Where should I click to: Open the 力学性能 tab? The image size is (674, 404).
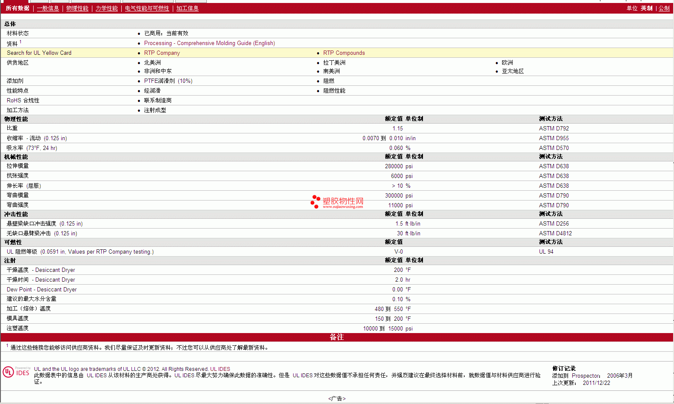(x=106, y=8)
